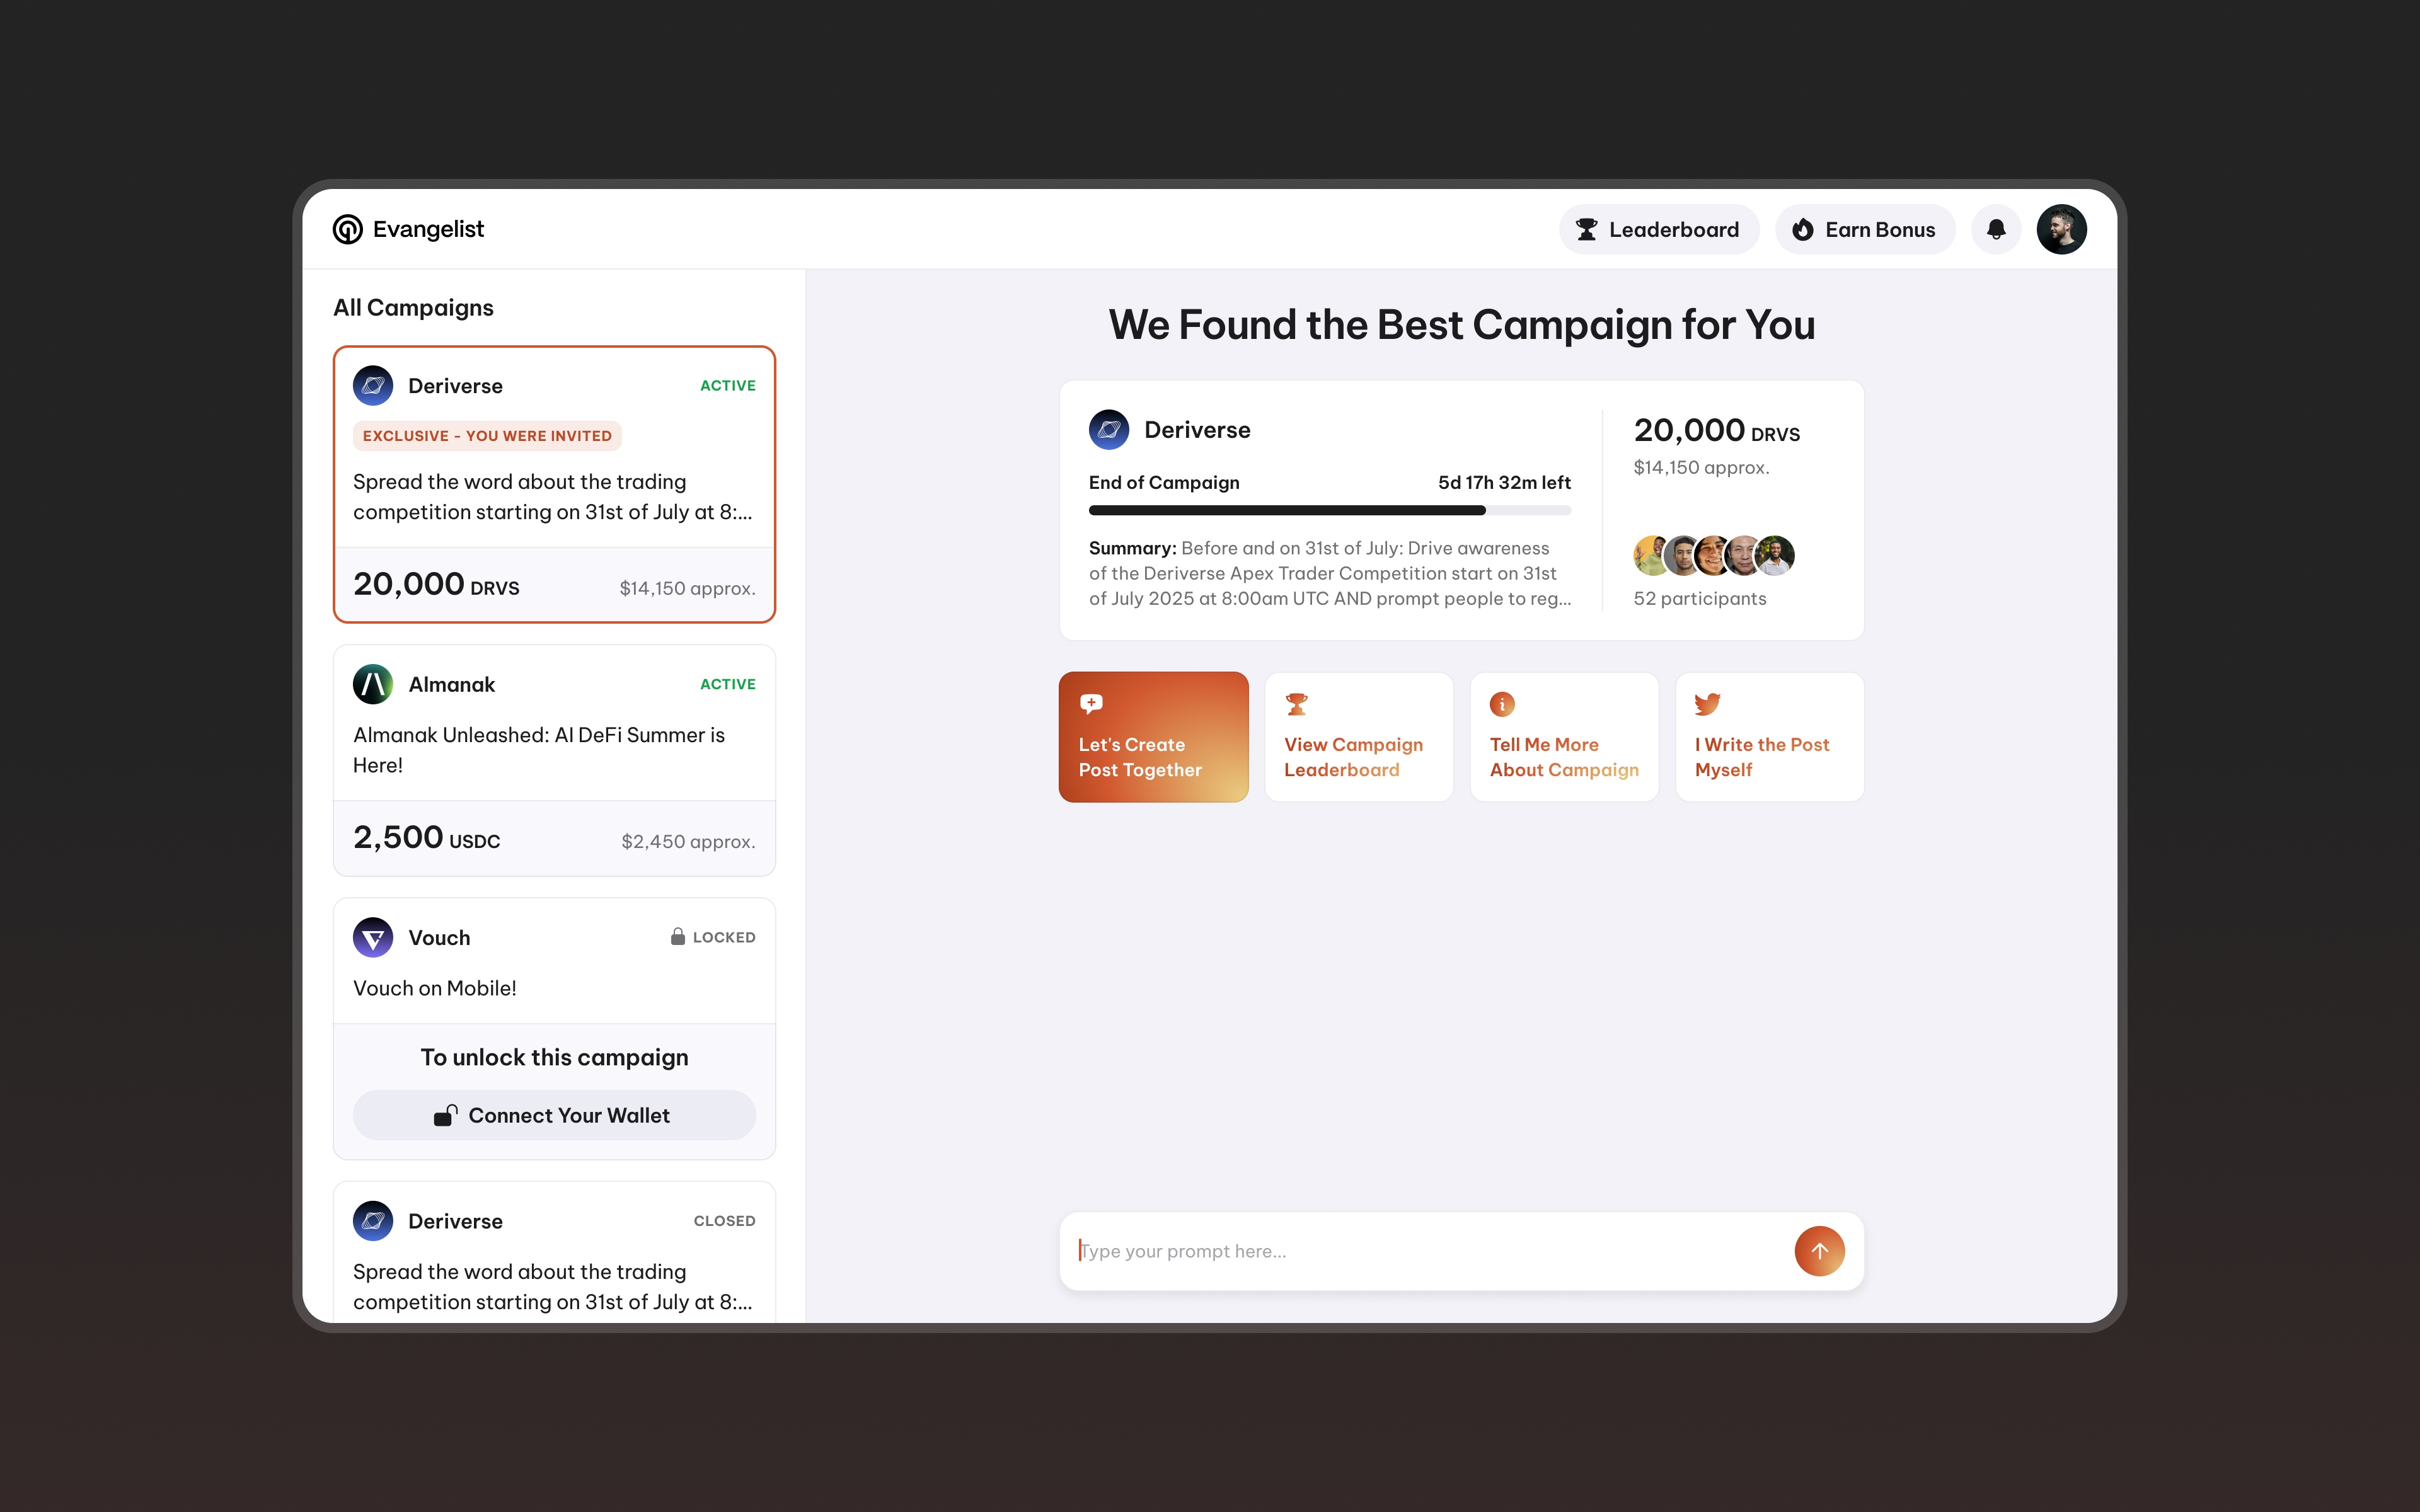Image resolution: width=2420 pixels, height=1512 pixels.
Task: Click the CLOSED status label
Action: click(724, 1221)
